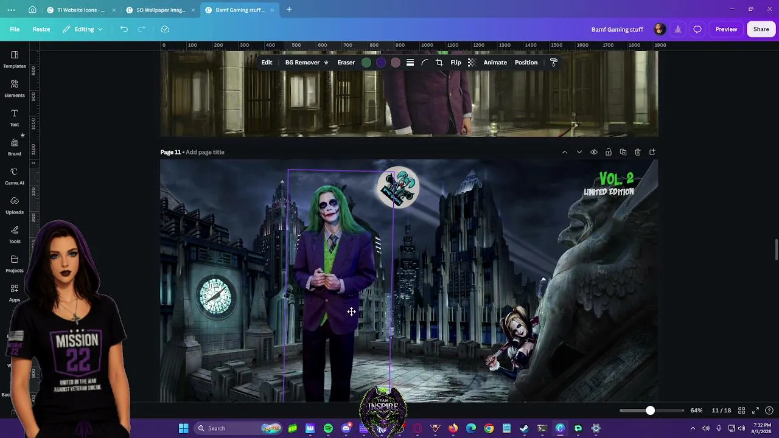Select the green color swatch
The width and height of the screenshot is (779, 438).
tap(366, 63)
